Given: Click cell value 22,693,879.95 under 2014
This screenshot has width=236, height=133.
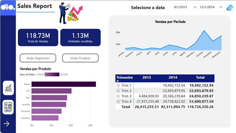Looking at the screenshot, I should coord(174,91).
